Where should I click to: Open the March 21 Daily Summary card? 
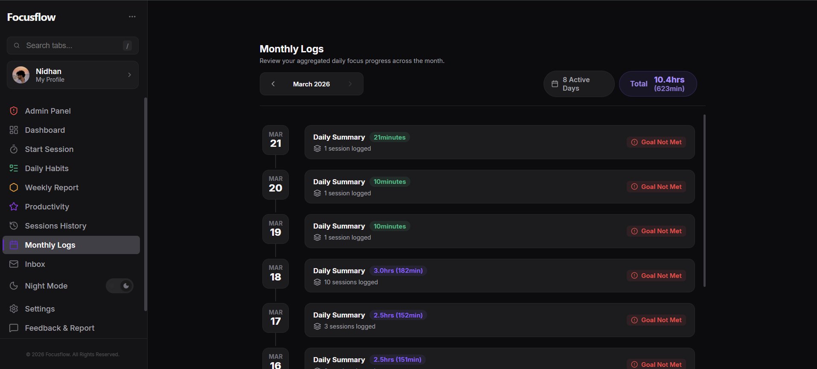tap(499, 142)
